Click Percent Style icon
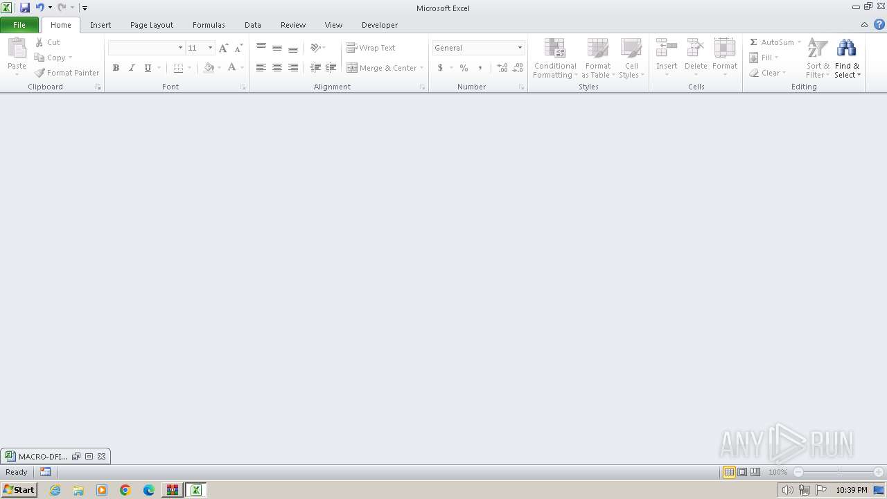Screen dimensions: 887x499 tap(464, 68)
